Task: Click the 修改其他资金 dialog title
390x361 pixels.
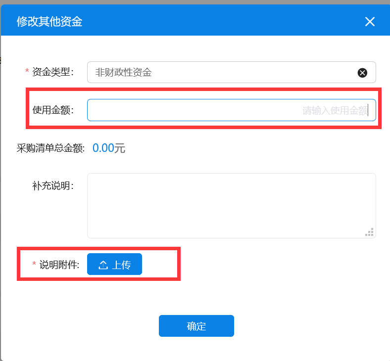Action: [49, 21]
